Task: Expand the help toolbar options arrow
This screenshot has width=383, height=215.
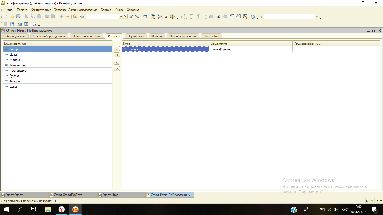Action: [x=177, y=18]
